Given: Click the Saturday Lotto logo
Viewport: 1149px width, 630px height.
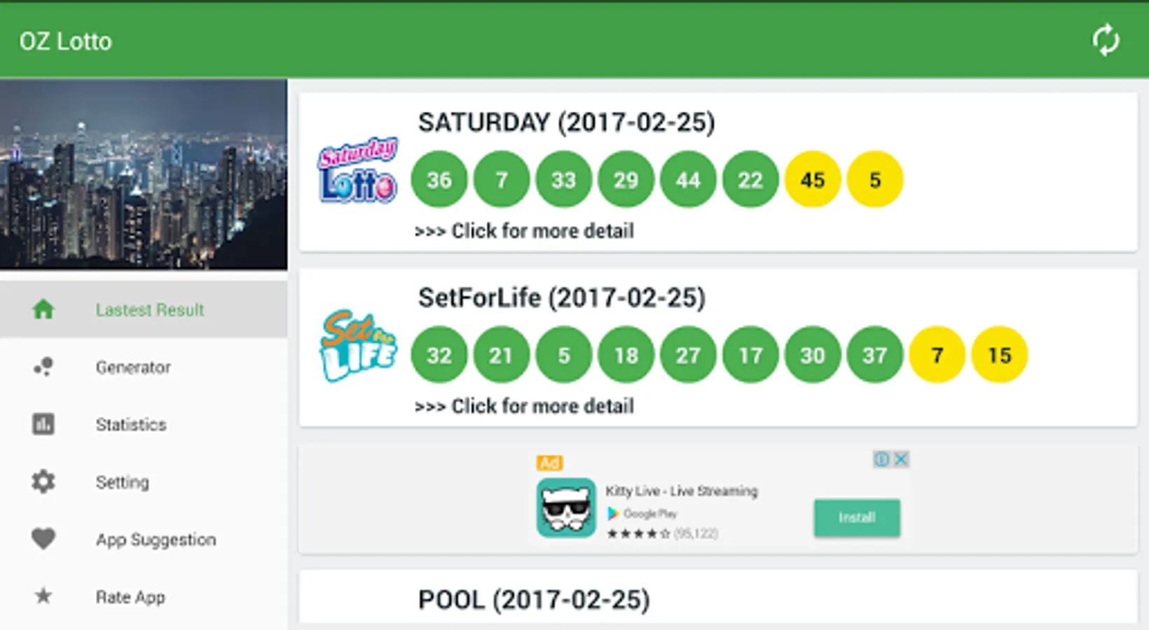Looking at the screenshot, I should (358, 171).
